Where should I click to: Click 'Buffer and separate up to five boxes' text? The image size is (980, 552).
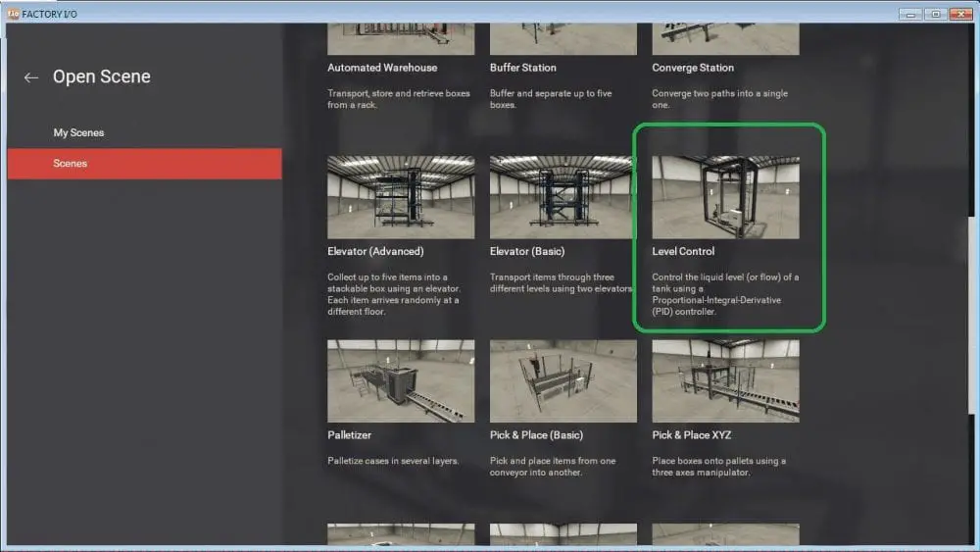tap(551, 99)
